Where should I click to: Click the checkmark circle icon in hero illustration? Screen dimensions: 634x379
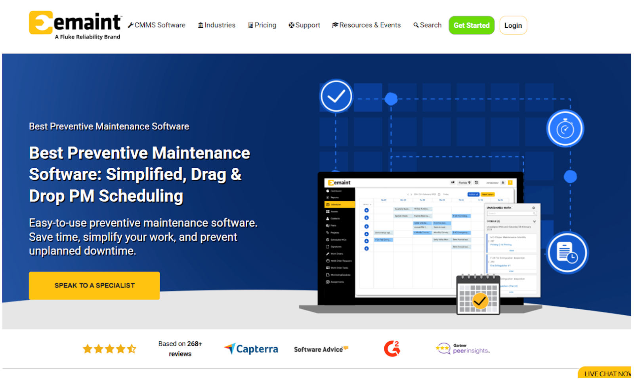point(336,96)
